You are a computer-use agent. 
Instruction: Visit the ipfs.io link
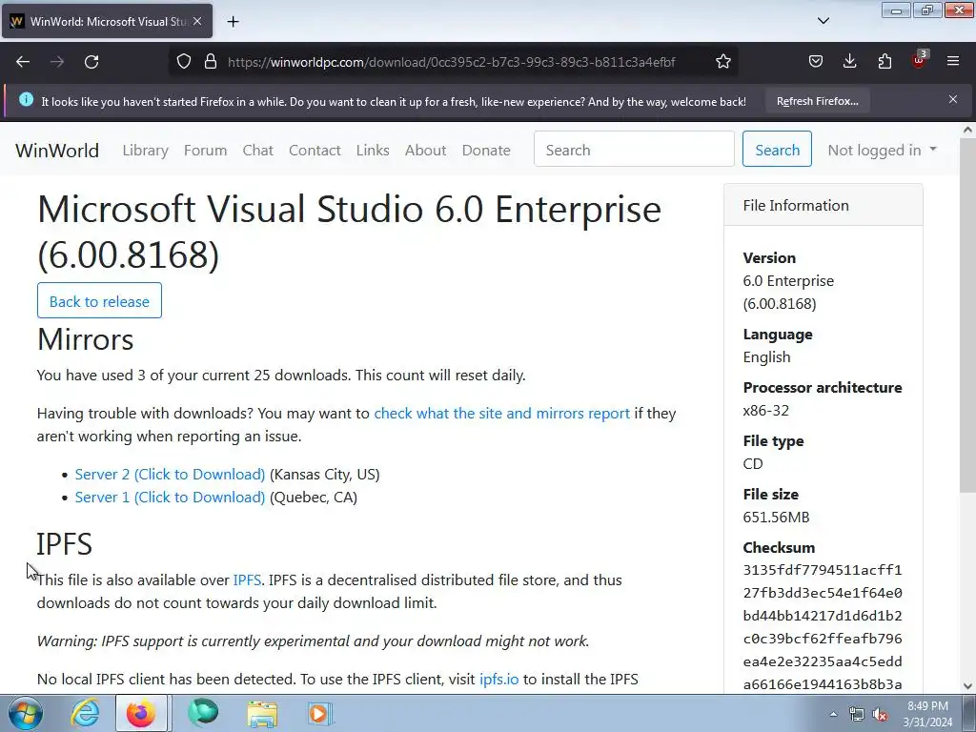(x=498, y=679)
